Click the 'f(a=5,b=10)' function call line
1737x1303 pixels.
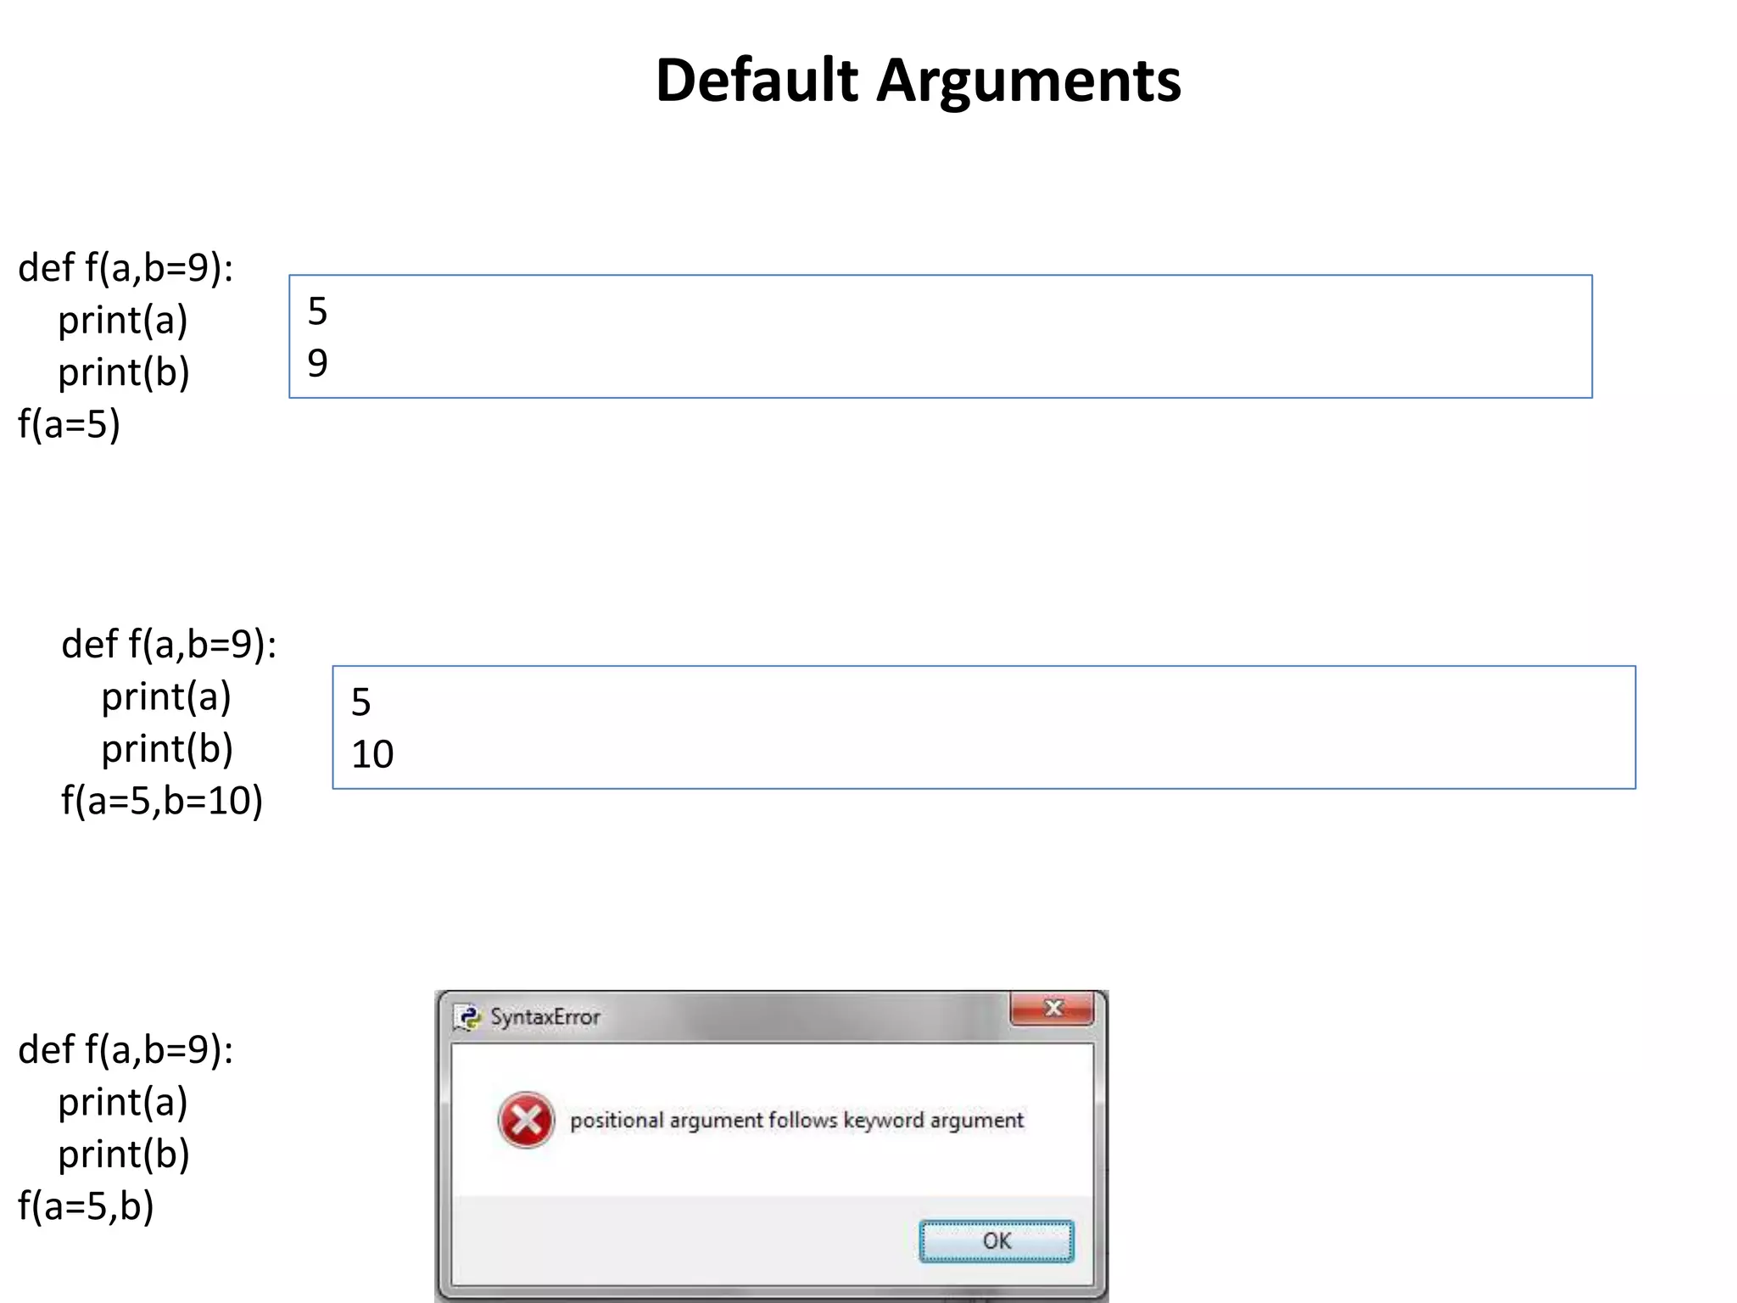162,801
